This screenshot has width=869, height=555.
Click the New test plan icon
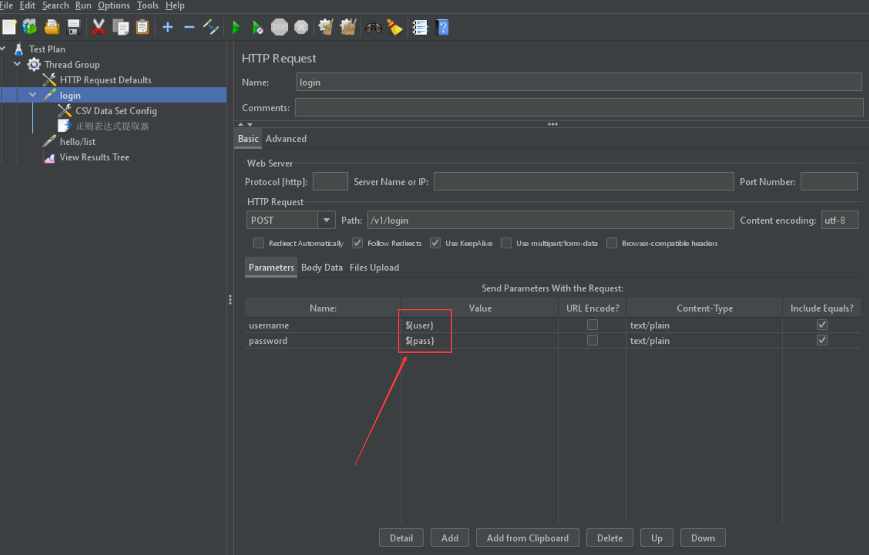[x=9, y=27]
